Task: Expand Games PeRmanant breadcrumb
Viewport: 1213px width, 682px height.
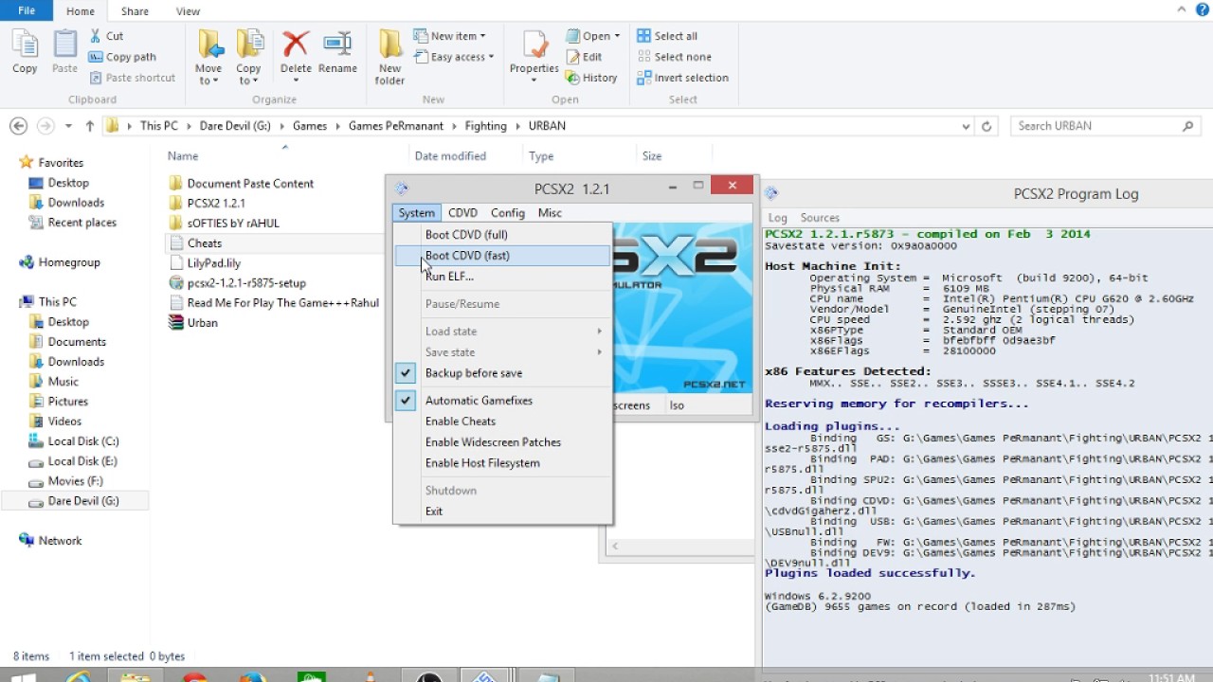Action: point(456,126)
